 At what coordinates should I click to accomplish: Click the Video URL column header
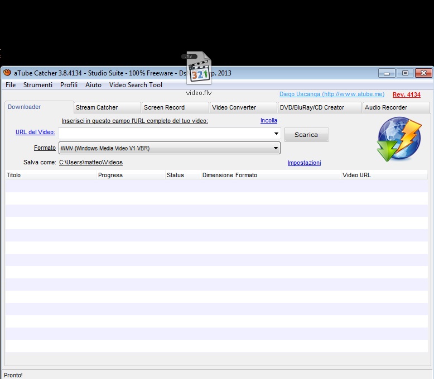tap(384, 175)
